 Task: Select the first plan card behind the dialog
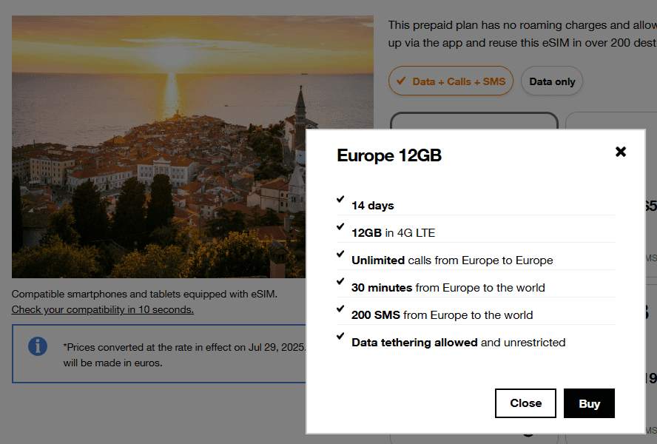point(474,121)
